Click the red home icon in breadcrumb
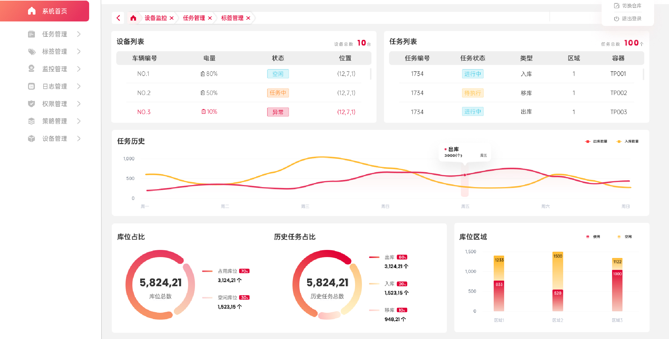The height and width of the screenshot is (339, 669). (133, 18)
